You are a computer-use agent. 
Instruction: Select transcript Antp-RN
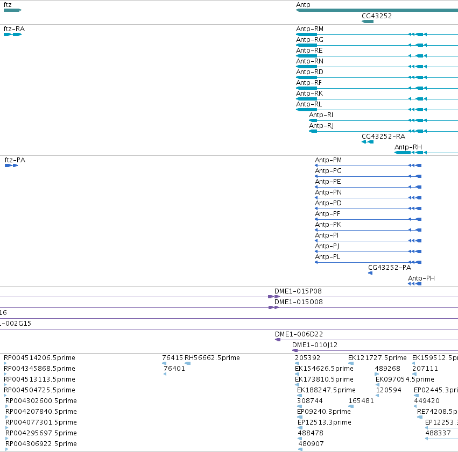(309, 61)
